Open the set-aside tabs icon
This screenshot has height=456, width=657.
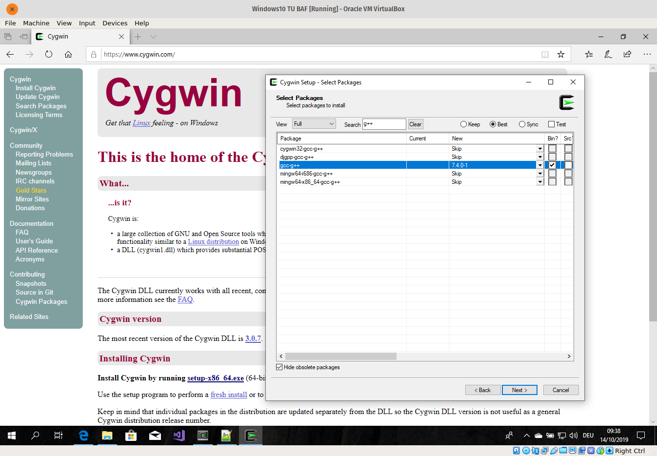(x=8, y=37)
